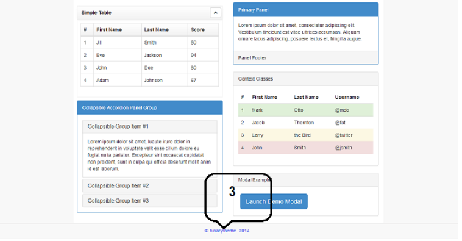Click the accordion item #1 body text
The height and width of the screenshot is (241, 462).
pos(149,155)
